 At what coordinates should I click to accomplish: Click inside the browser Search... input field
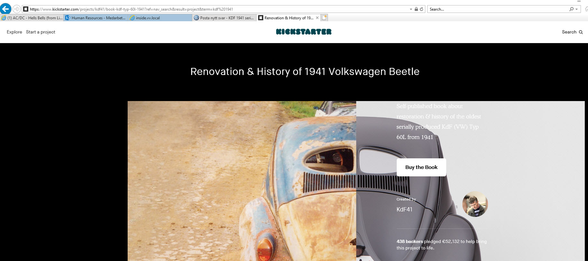click(x=498, y=9)
